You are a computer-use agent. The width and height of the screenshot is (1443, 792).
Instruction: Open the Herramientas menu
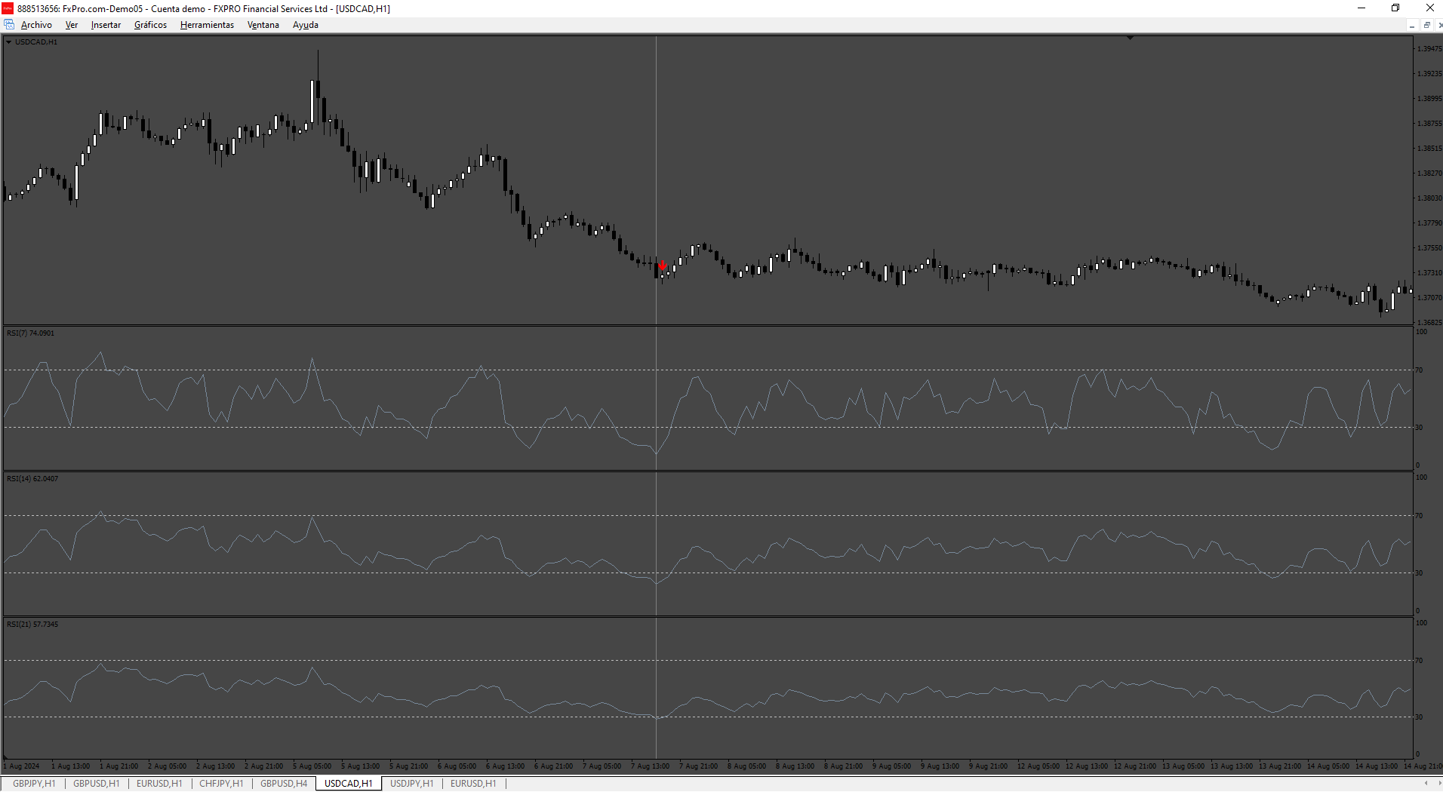(x=207, y=25)
